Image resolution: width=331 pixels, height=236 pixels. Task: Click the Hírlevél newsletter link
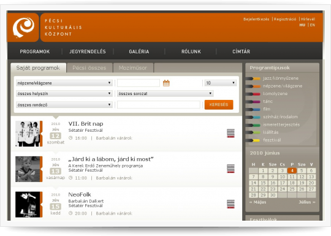(x=308, y=19)
